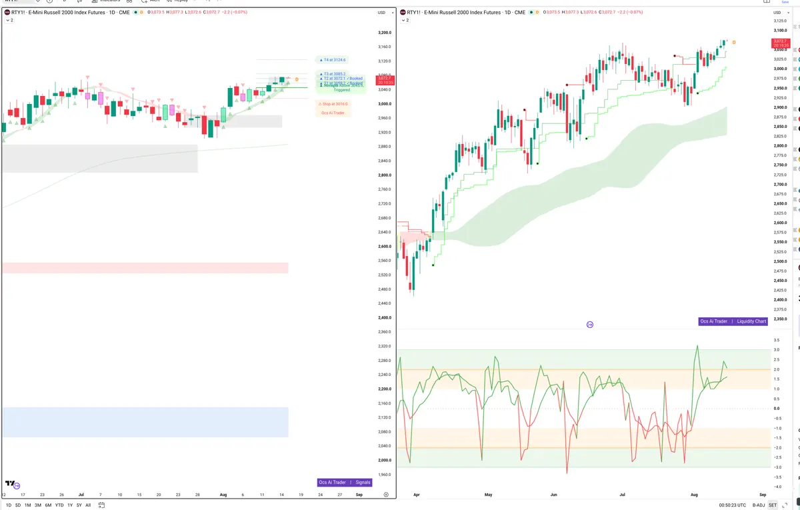Screen dimensions: 800x510
Task: Click the red 3,072.7 price tag on left chart
Action: point(385,81)
